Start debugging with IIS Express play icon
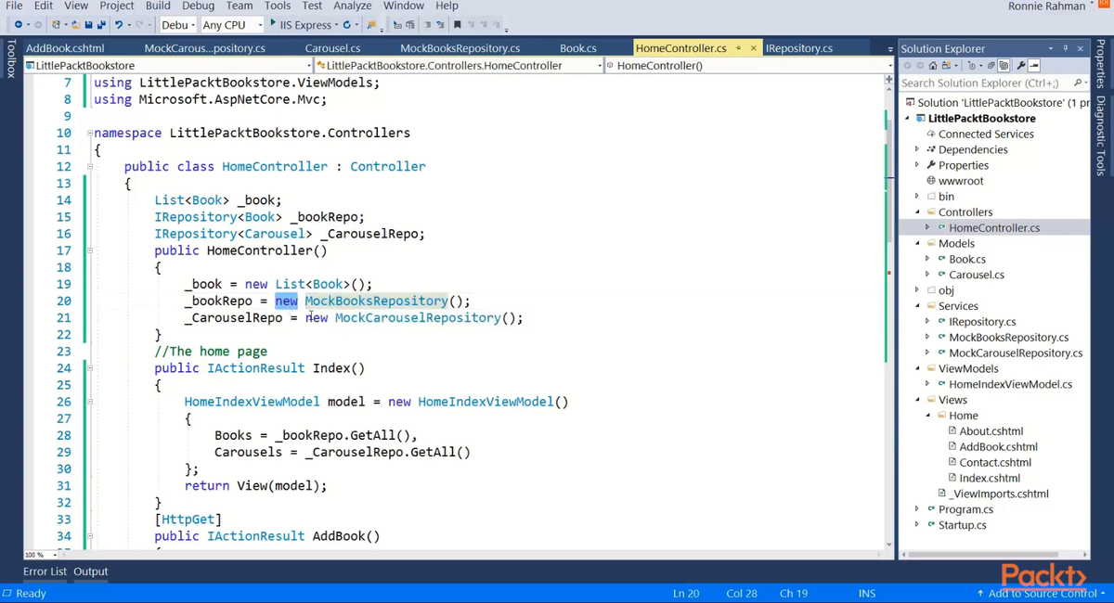 pos(273,23)
